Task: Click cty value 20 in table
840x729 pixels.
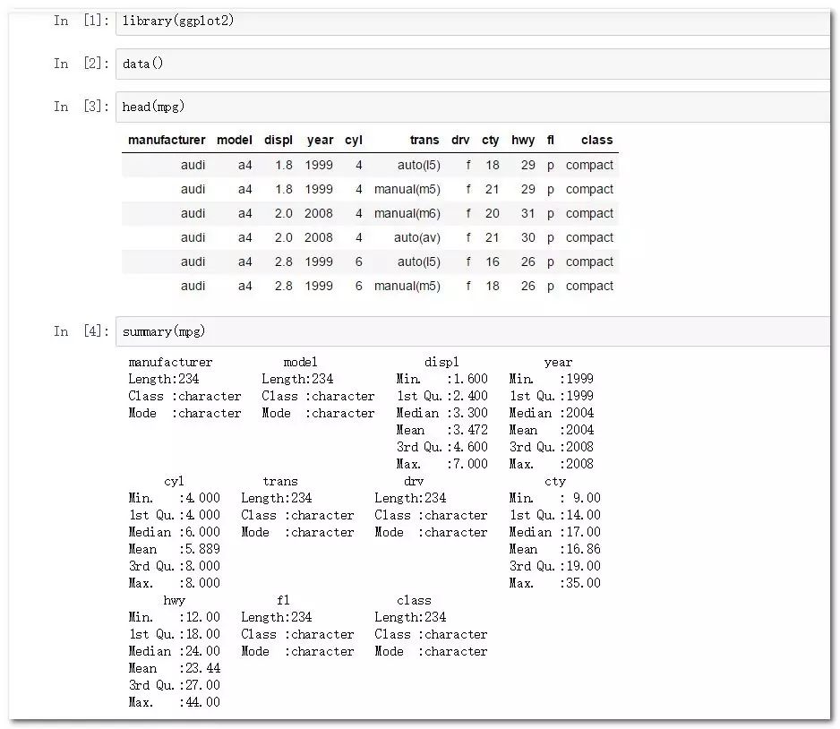Action: (493, 213)
